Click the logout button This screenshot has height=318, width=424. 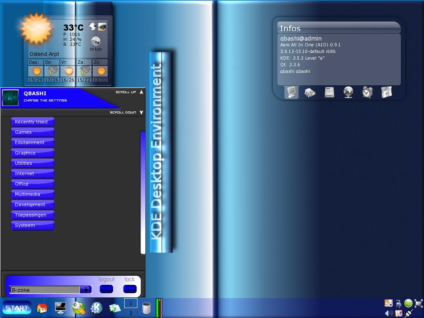(106, 289)
